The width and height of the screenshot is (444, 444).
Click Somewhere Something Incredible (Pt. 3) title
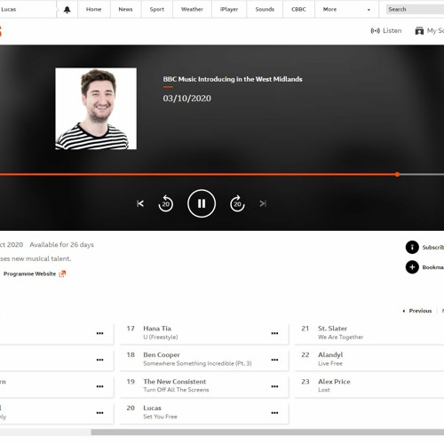coord(197,363)
